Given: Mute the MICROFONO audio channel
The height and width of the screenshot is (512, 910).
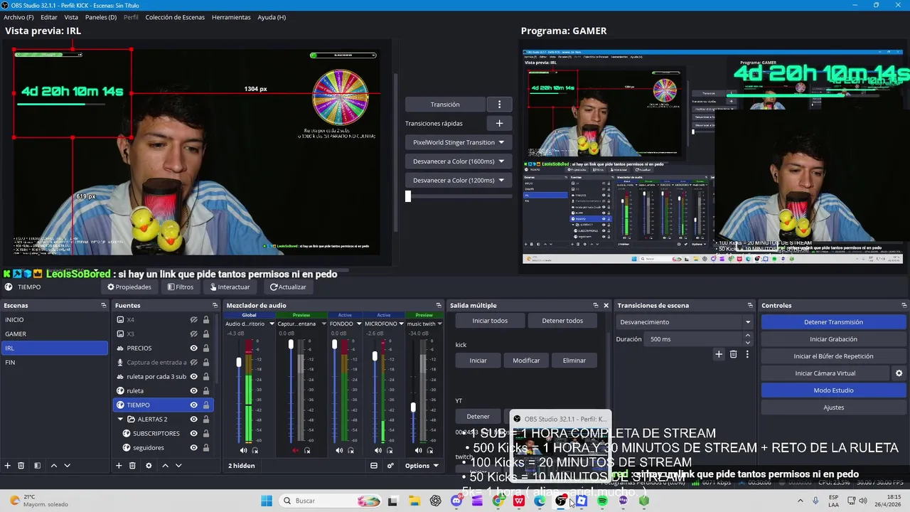Looking at the screenshot, I should point(378,450).
